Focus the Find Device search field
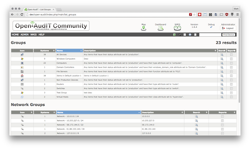This screenshot has width=250, height=149. tap(210, 35)
